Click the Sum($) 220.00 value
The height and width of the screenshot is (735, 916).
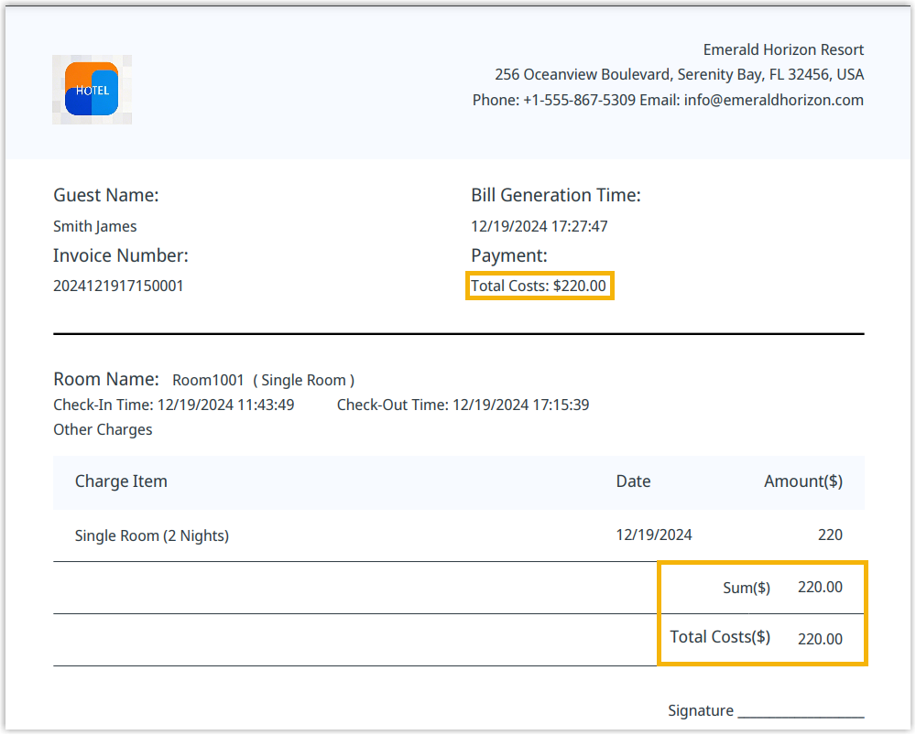pos(819,588)
